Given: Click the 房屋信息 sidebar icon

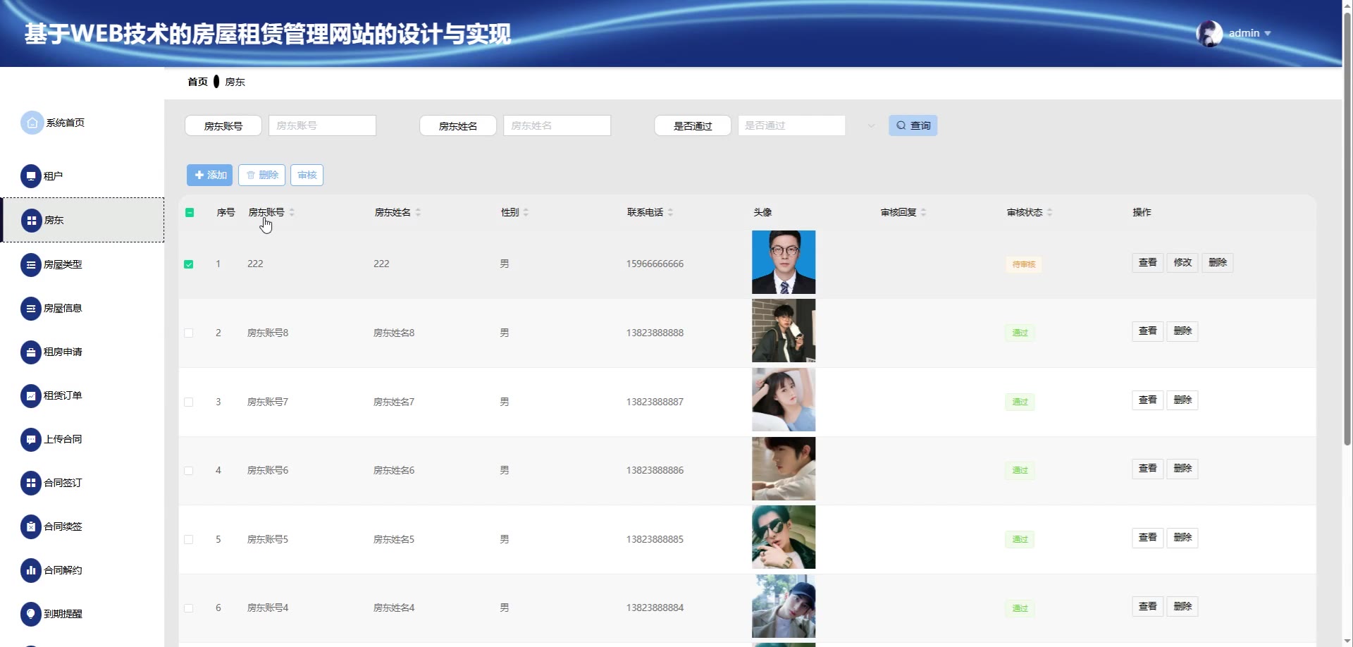Looking at the screenshot, I should coord(31,309).
